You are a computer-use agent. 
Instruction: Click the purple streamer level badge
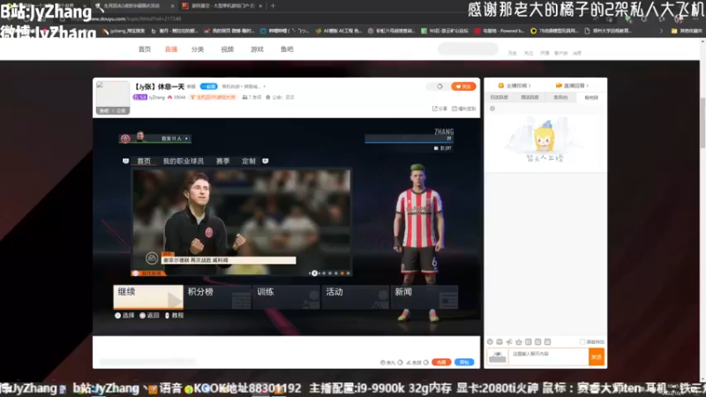(139, 97)
